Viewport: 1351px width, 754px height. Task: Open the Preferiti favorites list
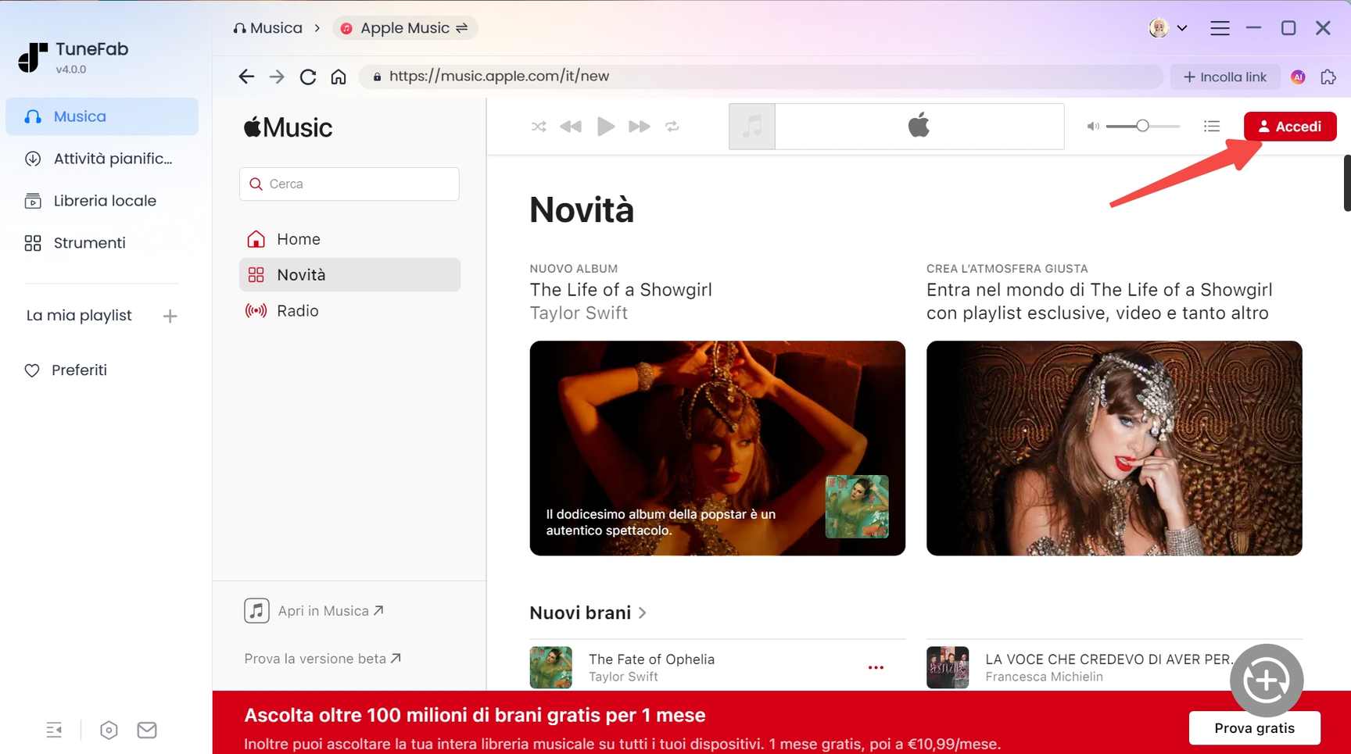point(79,370)
